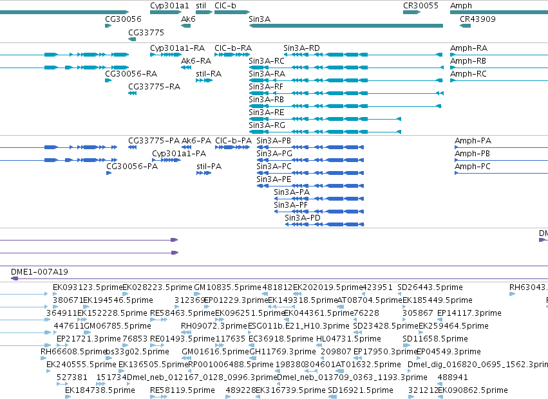Image resolution: width=548 pixels, height=400 pixels.
Task: Open the SD16921.5prime EST label
Action: pyautogui.click(x=361, y=390)
